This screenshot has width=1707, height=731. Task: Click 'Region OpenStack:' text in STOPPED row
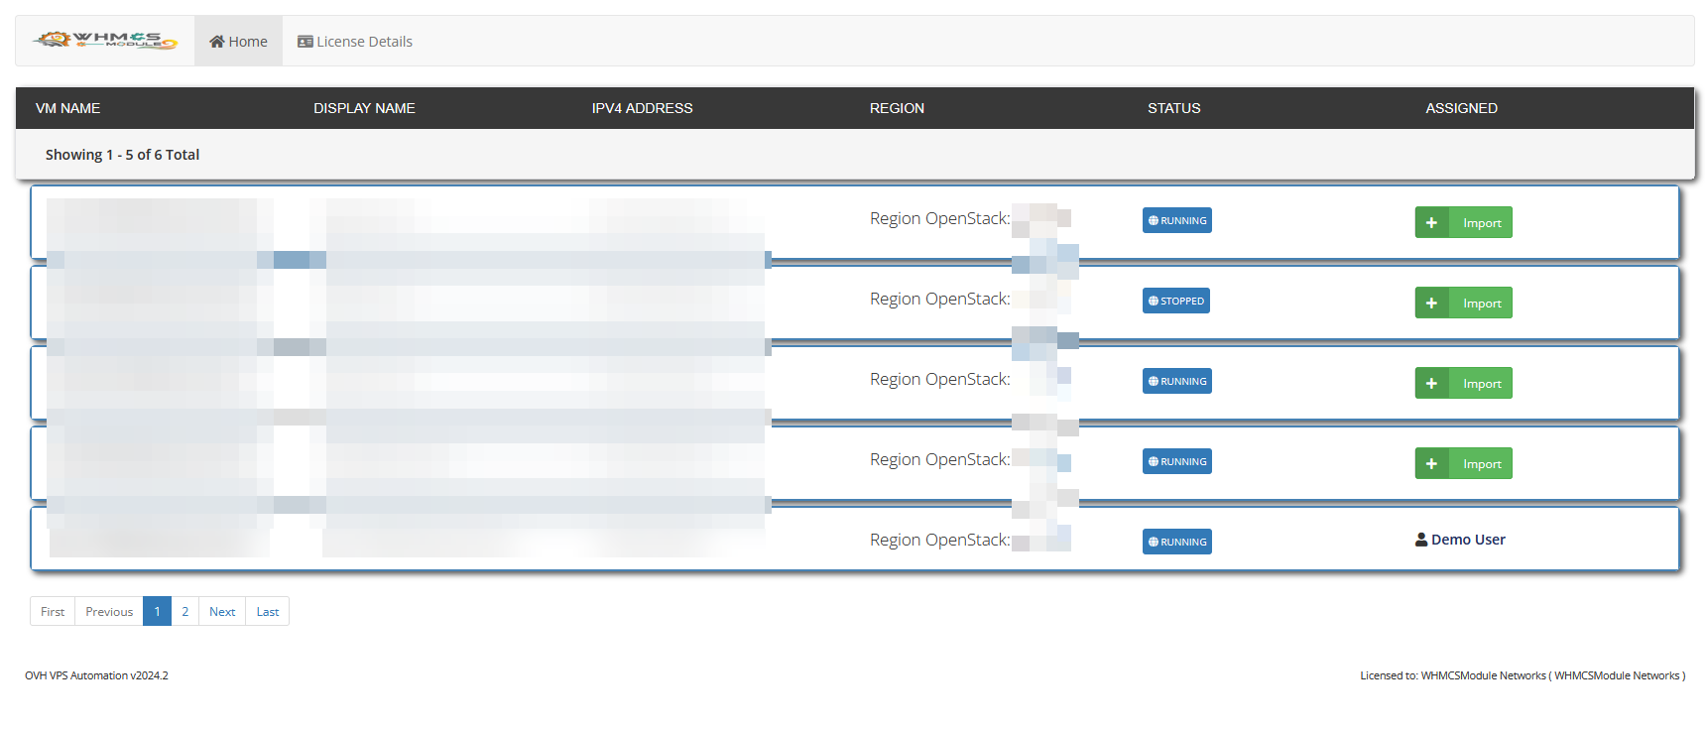pyautogui.click(x=939, y=299)
